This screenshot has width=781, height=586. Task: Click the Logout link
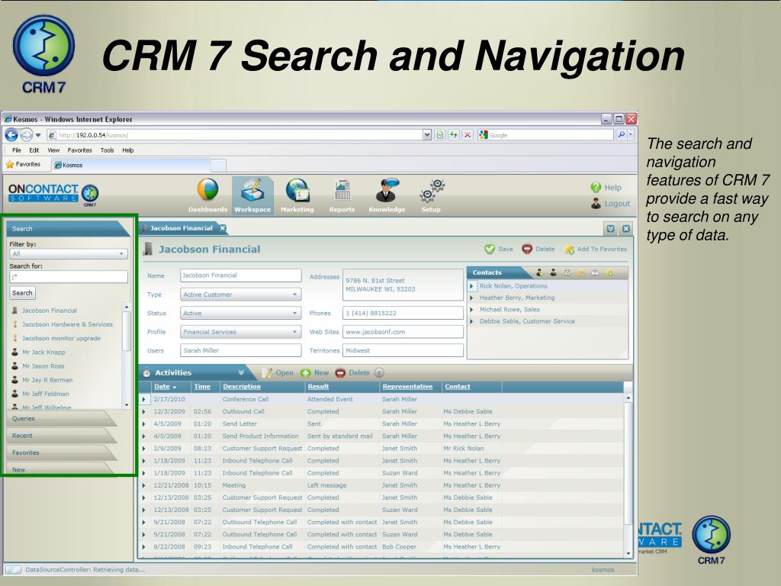point(617,203)
